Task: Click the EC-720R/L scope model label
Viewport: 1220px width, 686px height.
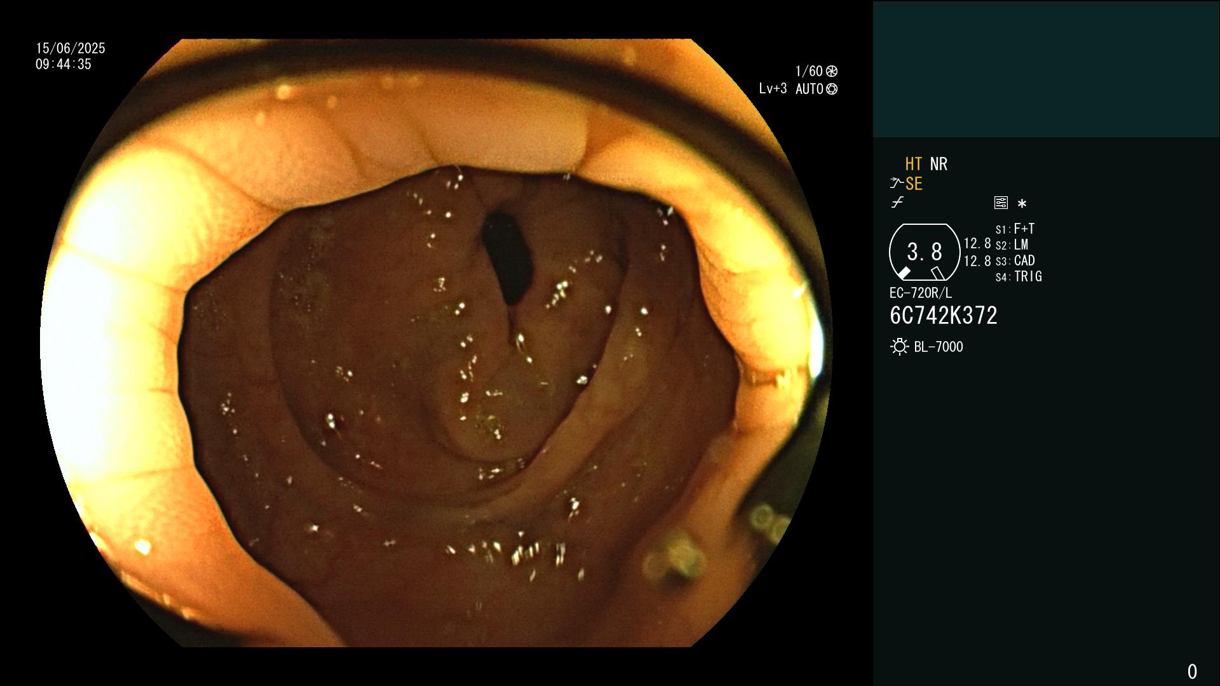Action: [921, 293]
